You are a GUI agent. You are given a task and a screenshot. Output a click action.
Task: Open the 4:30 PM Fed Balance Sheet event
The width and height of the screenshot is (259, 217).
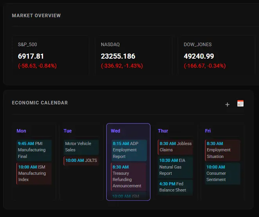point(175,187)
